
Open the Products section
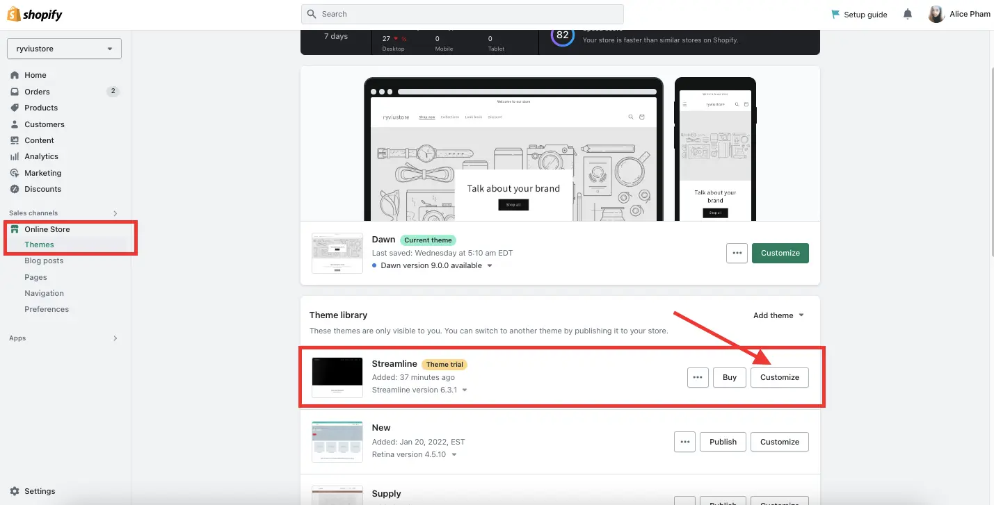tap(40, 108)
